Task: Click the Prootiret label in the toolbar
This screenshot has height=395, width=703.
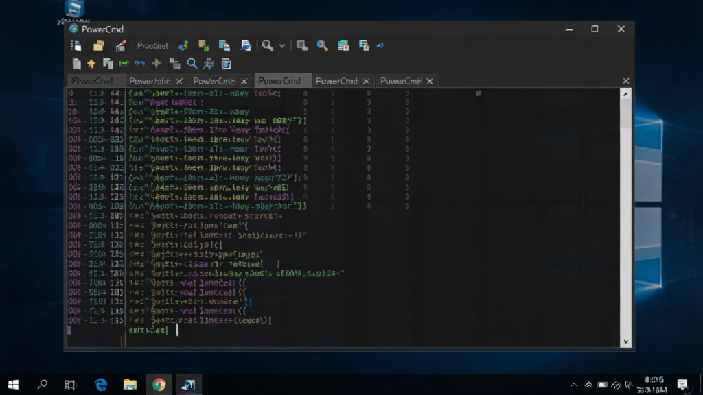Action: point(152,46)
